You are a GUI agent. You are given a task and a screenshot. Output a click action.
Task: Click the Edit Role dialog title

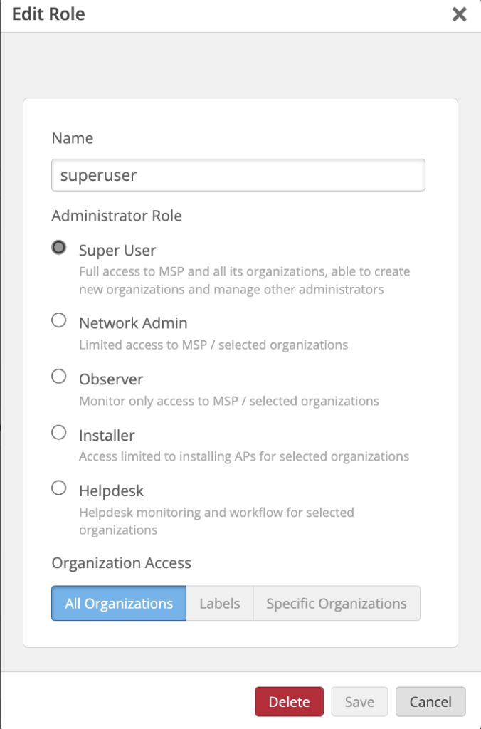pyautogui.click(x=48, y=14)
